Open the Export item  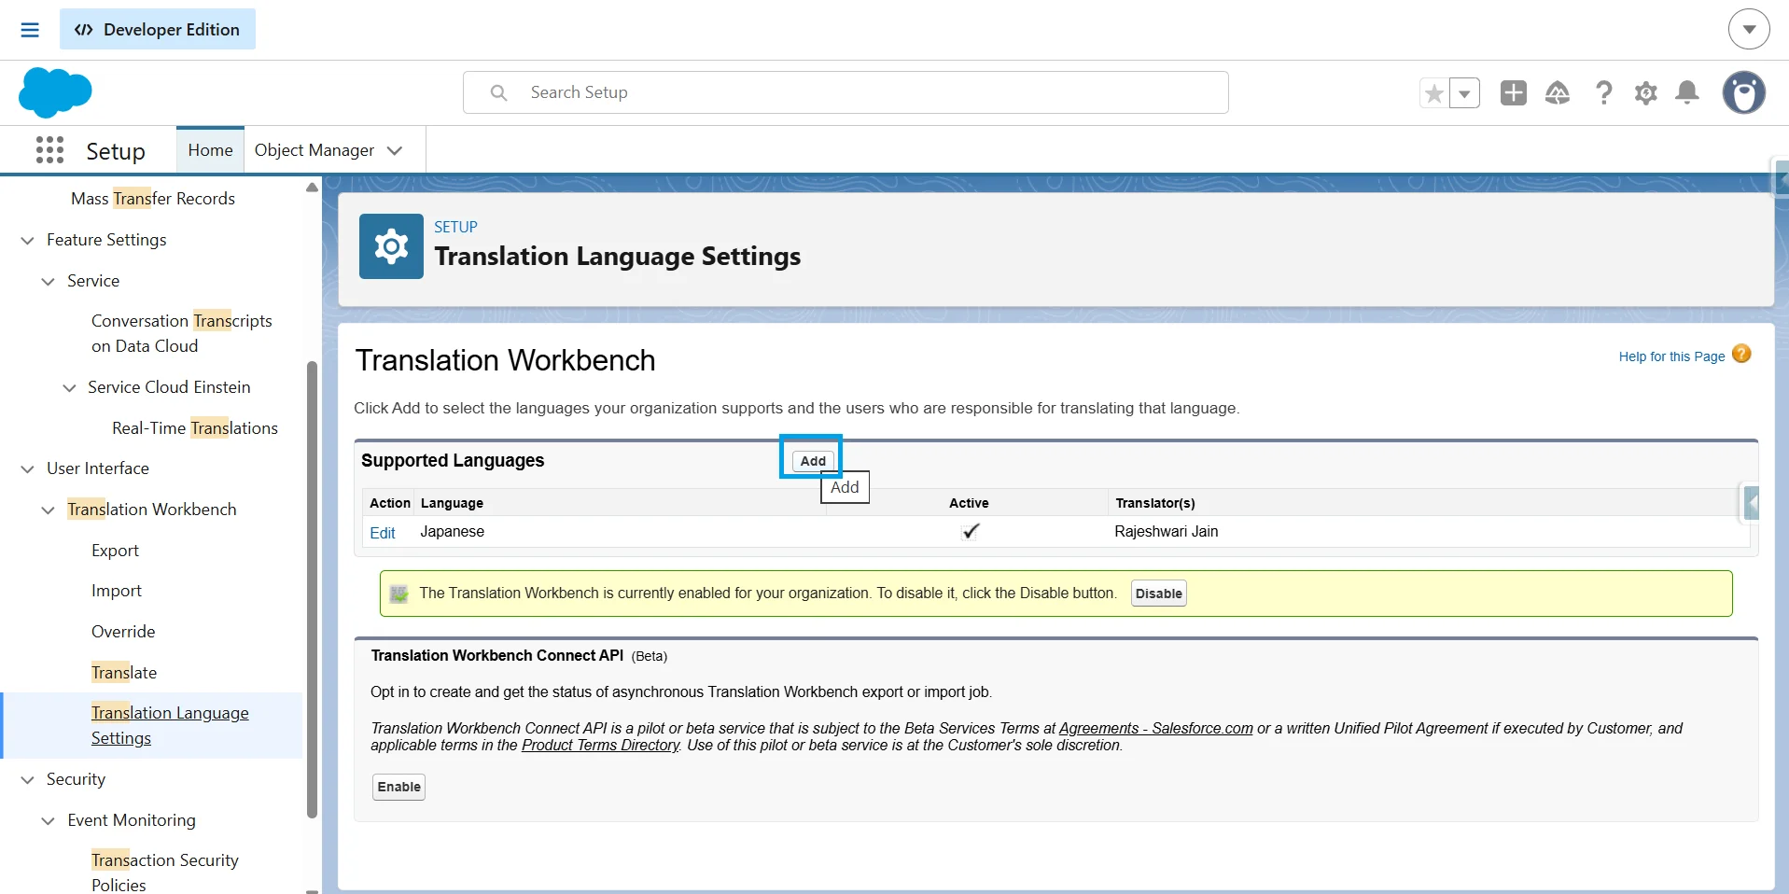point(115,551)
